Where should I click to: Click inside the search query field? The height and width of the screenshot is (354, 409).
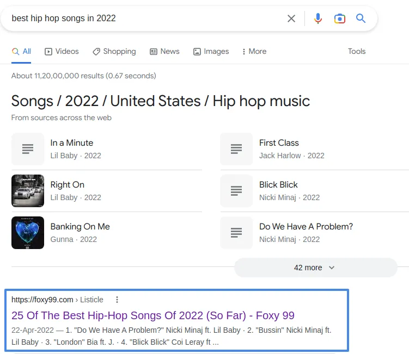(146, 18)
